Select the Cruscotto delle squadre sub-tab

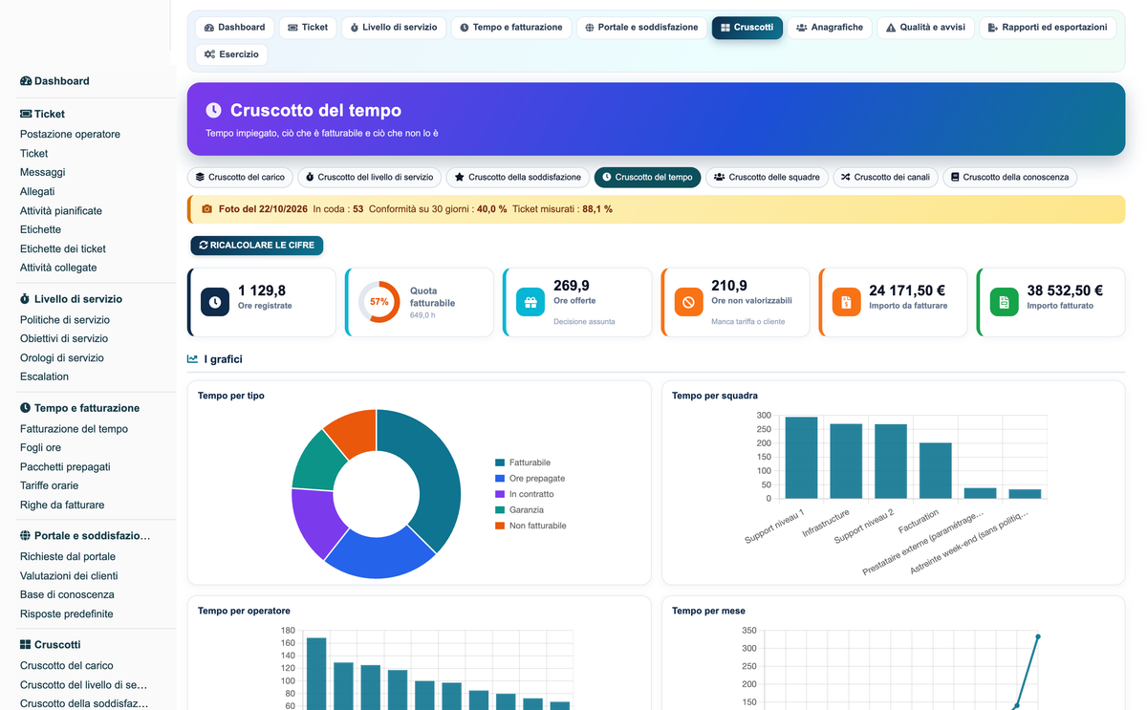(767, 178)
